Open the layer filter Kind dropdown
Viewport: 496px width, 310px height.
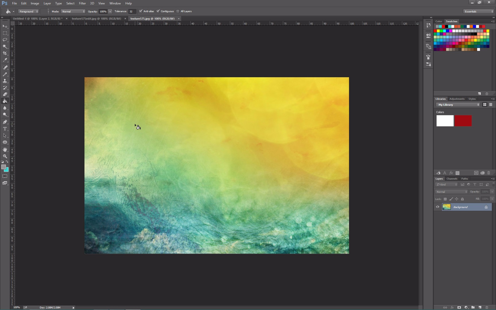click(x=447, y=185)
